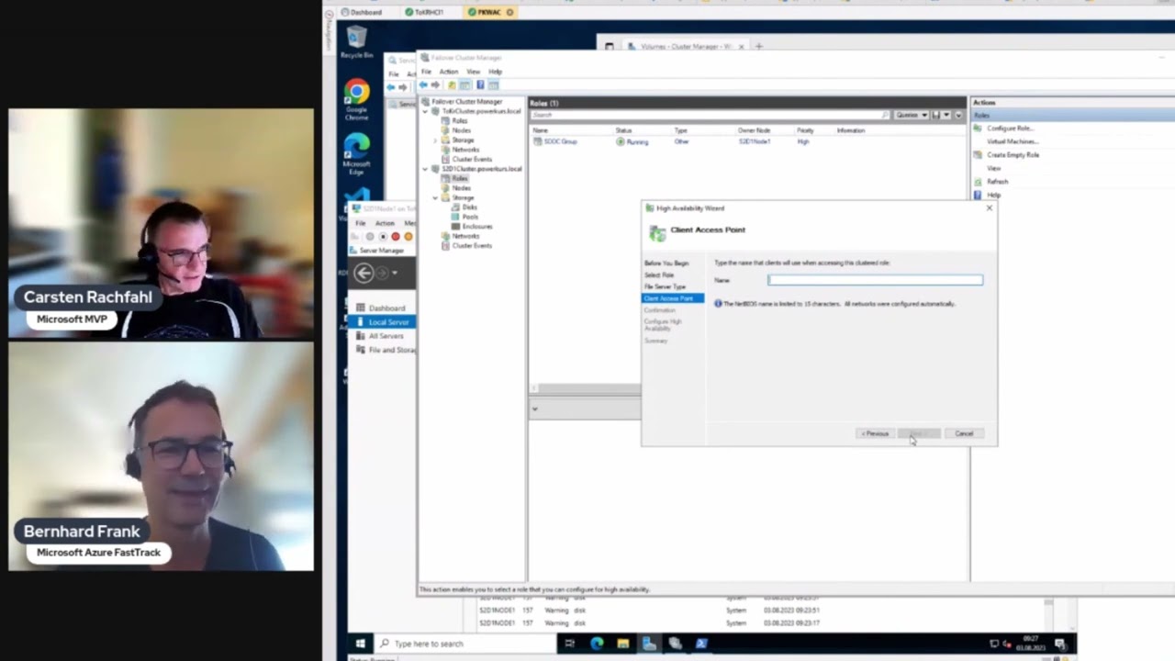Image resolution: width=1175 pixels, height=661 pixels.
Task: Click the taskbar search box
Action: [465, 644]
